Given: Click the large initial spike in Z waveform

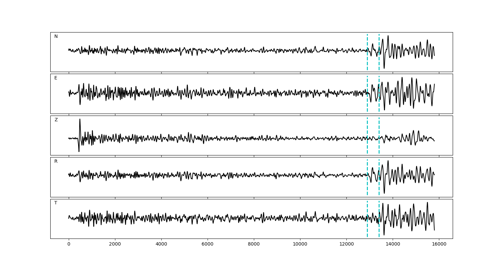Looking at the screenshot, I should click(x=80, y=121).
